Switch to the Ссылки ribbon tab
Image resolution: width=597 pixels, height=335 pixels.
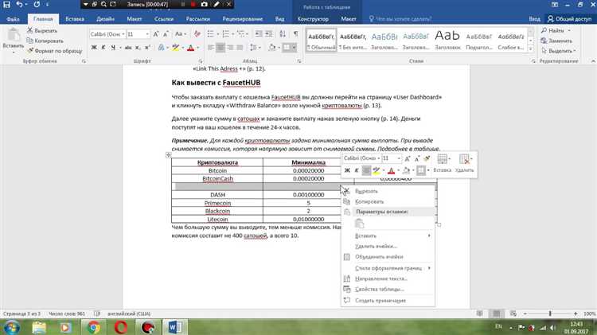164,18
